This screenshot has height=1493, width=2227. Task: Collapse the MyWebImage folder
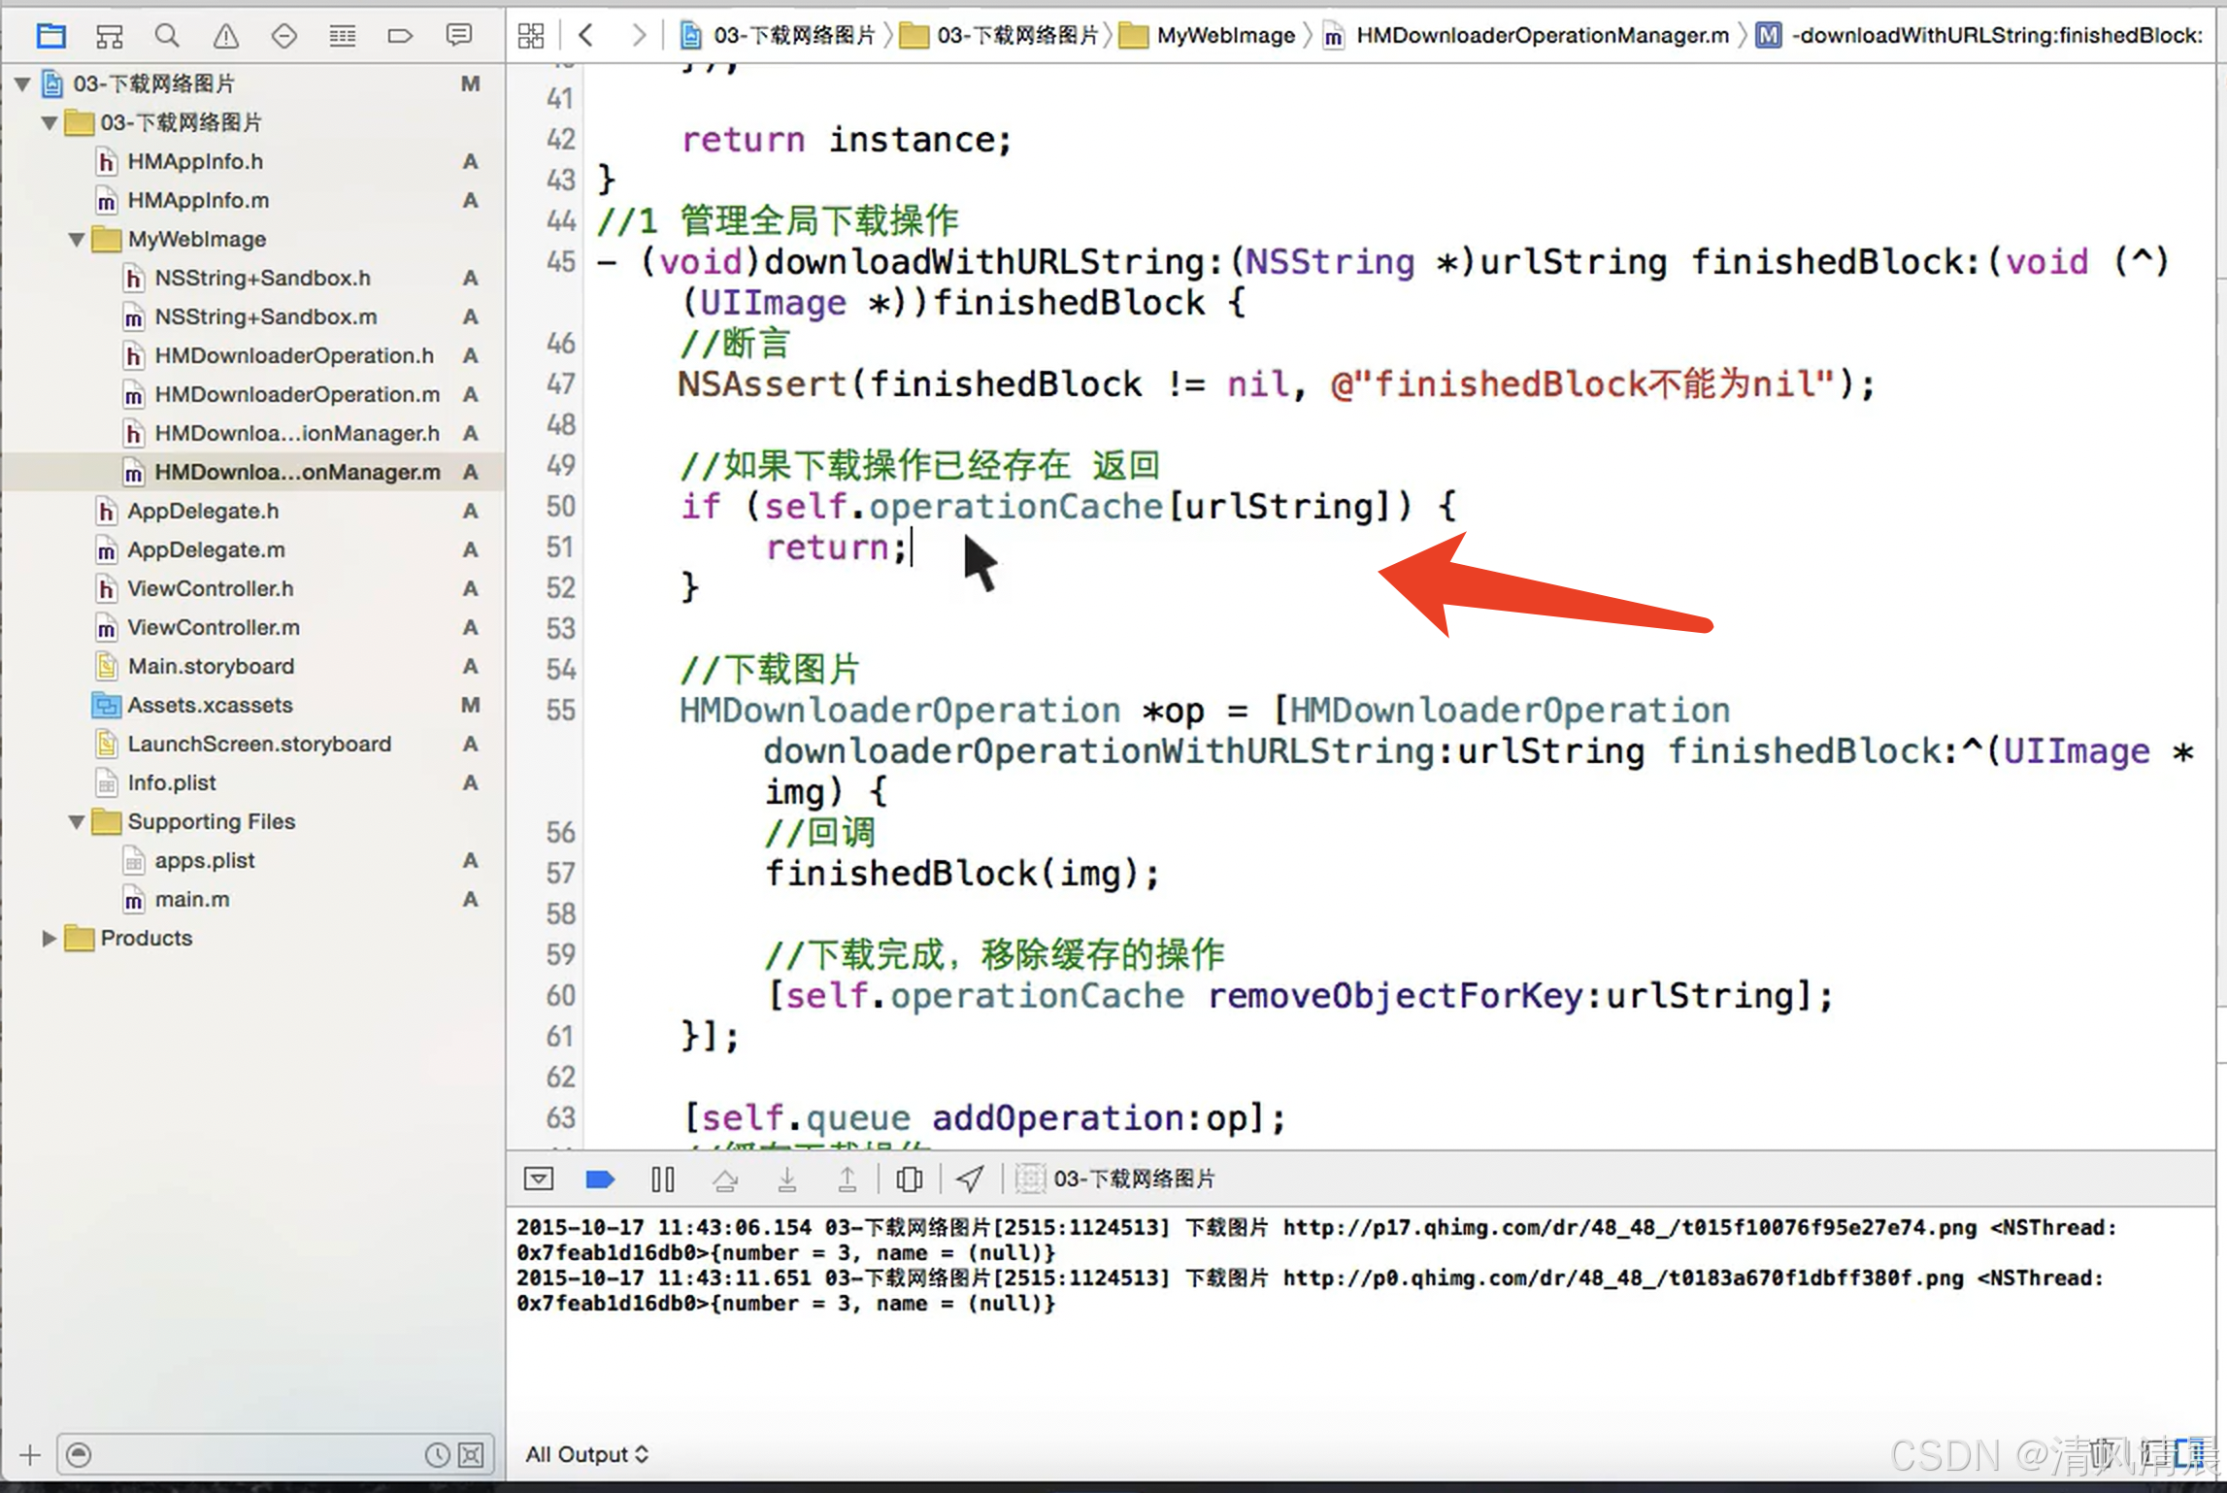pos(77,240)
